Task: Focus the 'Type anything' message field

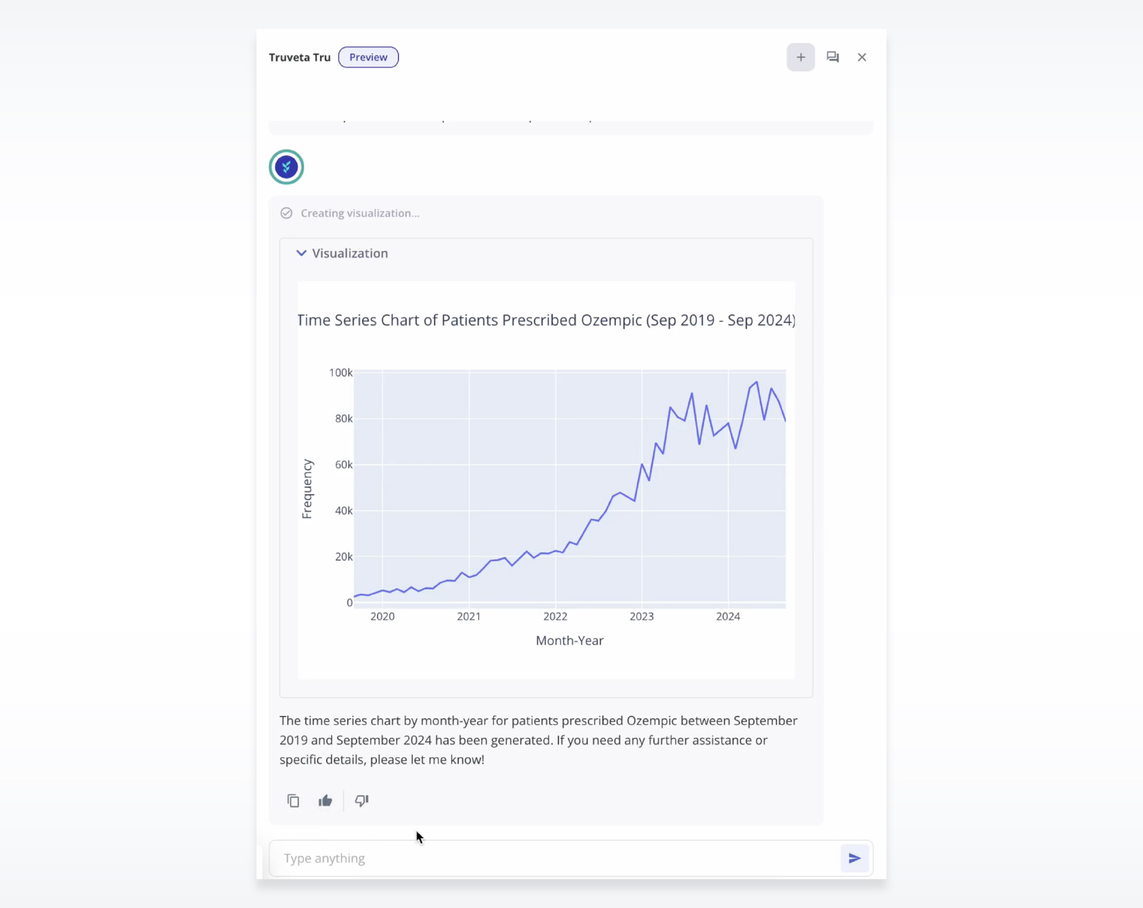Action: [x=552, y=858]
